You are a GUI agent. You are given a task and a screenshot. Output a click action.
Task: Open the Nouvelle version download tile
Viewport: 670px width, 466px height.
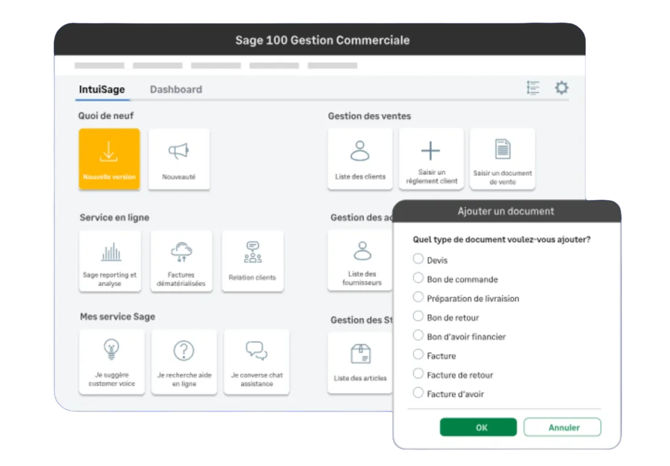click(x=109, y=159)
